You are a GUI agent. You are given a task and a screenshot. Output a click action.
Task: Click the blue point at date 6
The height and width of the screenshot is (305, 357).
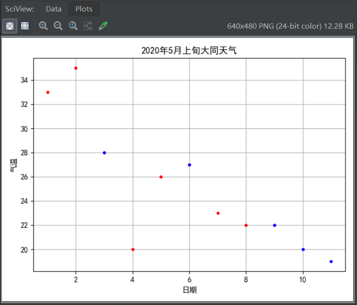click(x=189, y=165)
